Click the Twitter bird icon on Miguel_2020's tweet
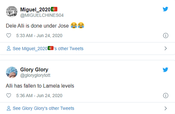The height and width of the screenshot is (114, 175). pos(165,9)
